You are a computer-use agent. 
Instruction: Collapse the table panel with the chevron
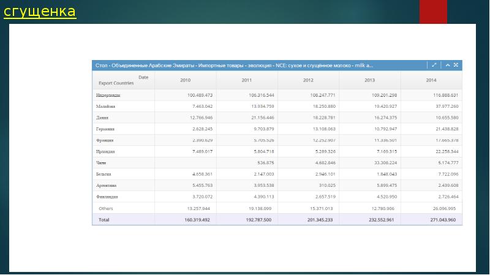448,65
